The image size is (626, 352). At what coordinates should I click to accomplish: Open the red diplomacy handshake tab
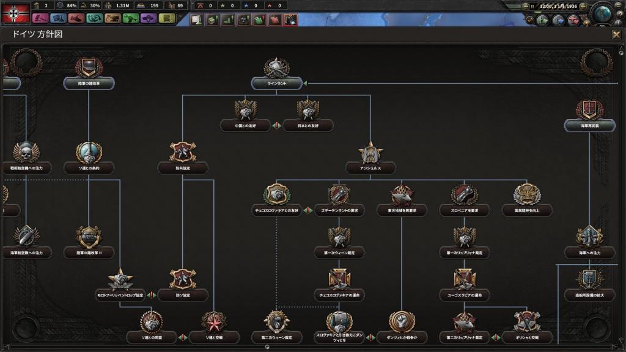point(76,18)
